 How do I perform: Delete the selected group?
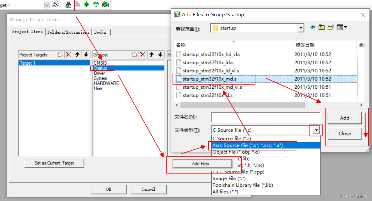click(x=143, y=55)
